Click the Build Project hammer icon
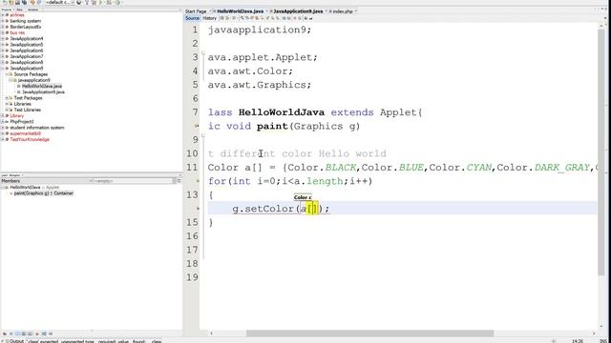Image resolution: width=611 pixels, height=343 pixels. [87, 2]
